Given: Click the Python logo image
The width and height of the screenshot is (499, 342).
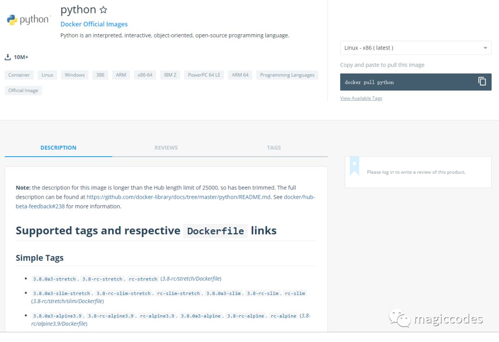Looking at the screenshot, I should pyautogui.click(x=29, y=20).
